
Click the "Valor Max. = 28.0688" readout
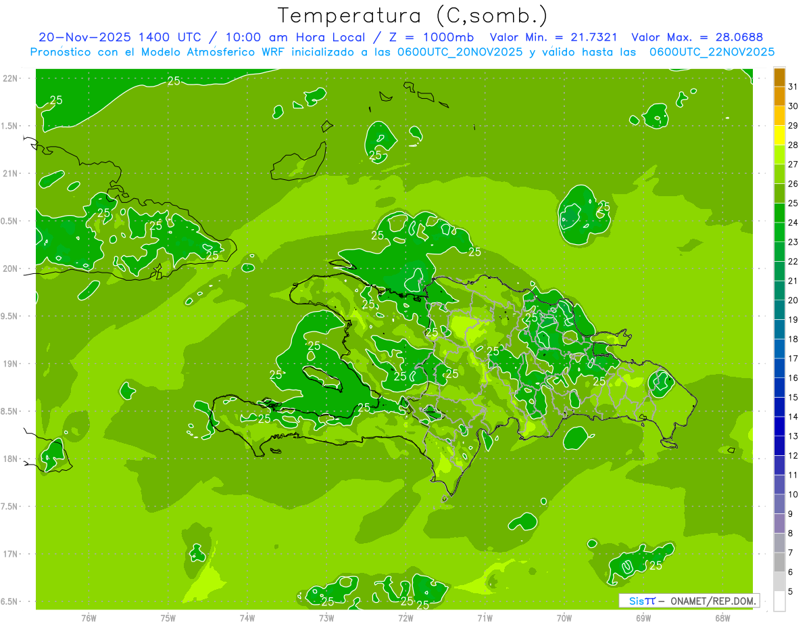pos(697,38)
